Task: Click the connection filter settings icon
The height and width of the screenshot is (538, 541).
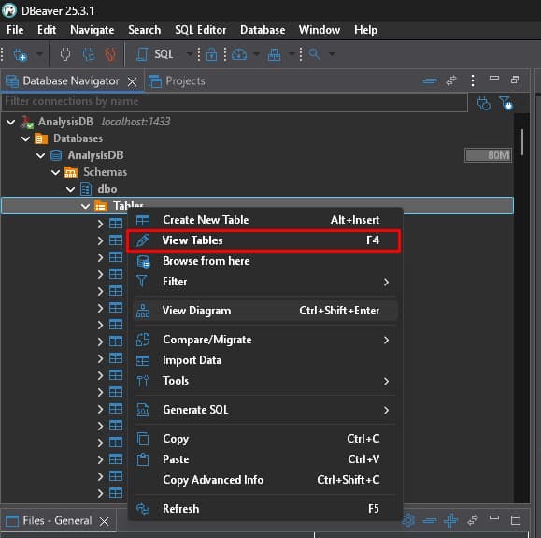Action: (x=484, y=103)
